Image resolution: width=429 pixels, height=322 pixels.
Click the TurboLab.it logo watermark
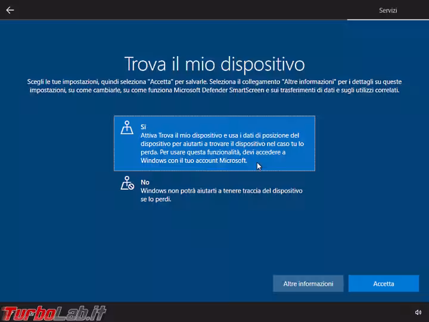click(x=54, y=313)
